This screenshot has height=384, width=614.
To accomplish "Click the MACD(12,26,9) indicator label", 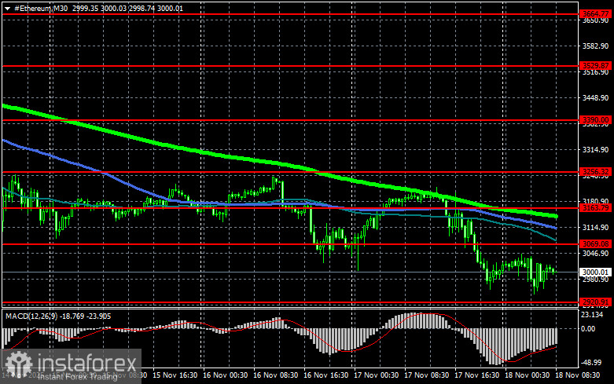I will [31, 316].
